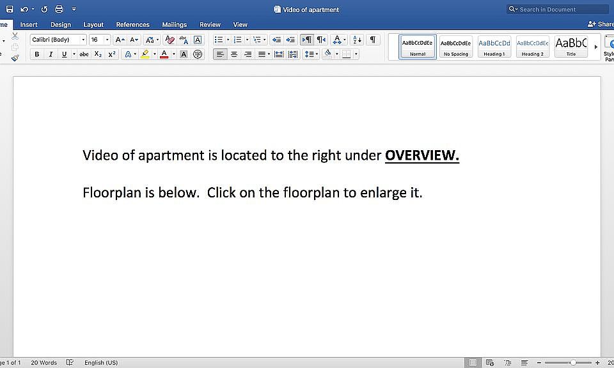Select the Normal style
614x368 pixels.
tap(418, 47)
